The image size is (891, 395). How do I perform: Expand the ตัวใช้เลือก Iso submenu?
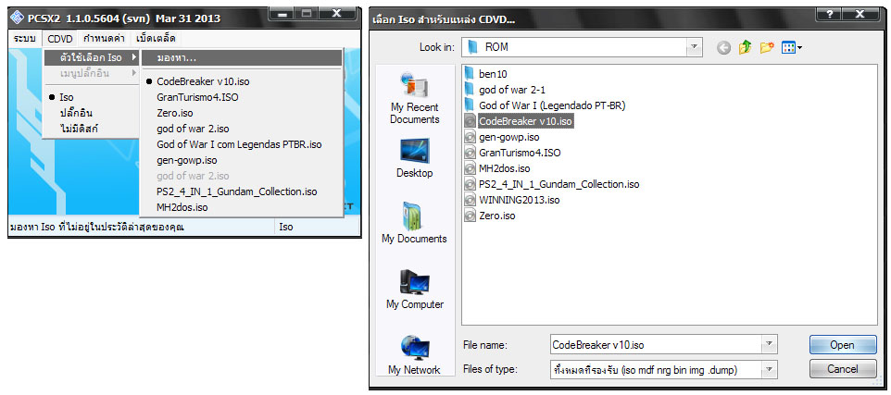coord(92,58)
